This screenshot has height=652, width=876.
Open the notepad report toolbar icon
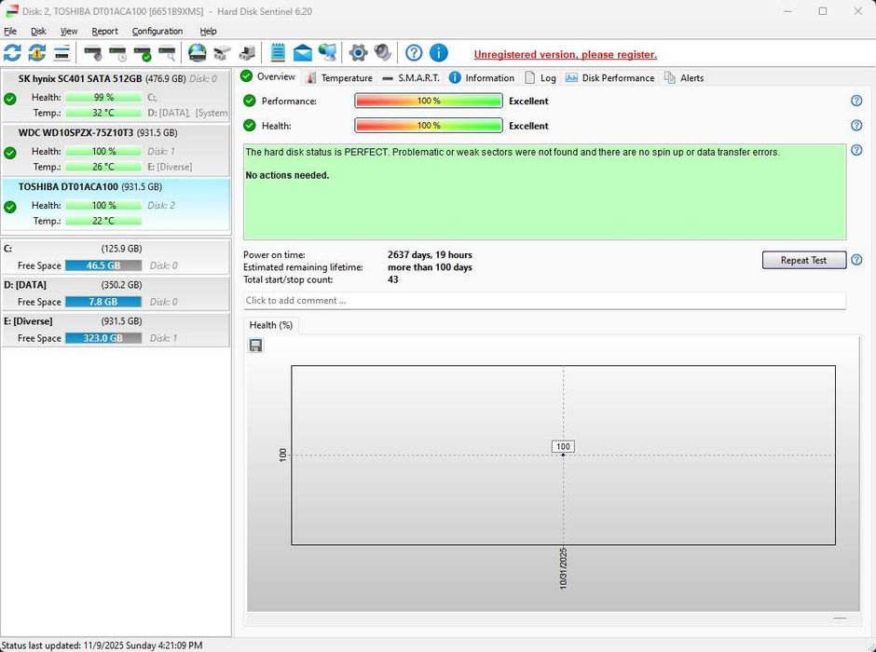coord(278,54)
